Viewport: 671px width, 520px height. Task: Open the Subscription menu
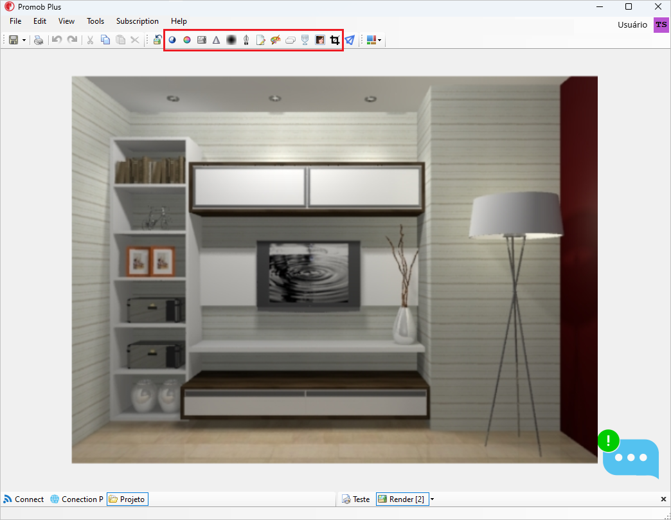click(x=138, y=21)
